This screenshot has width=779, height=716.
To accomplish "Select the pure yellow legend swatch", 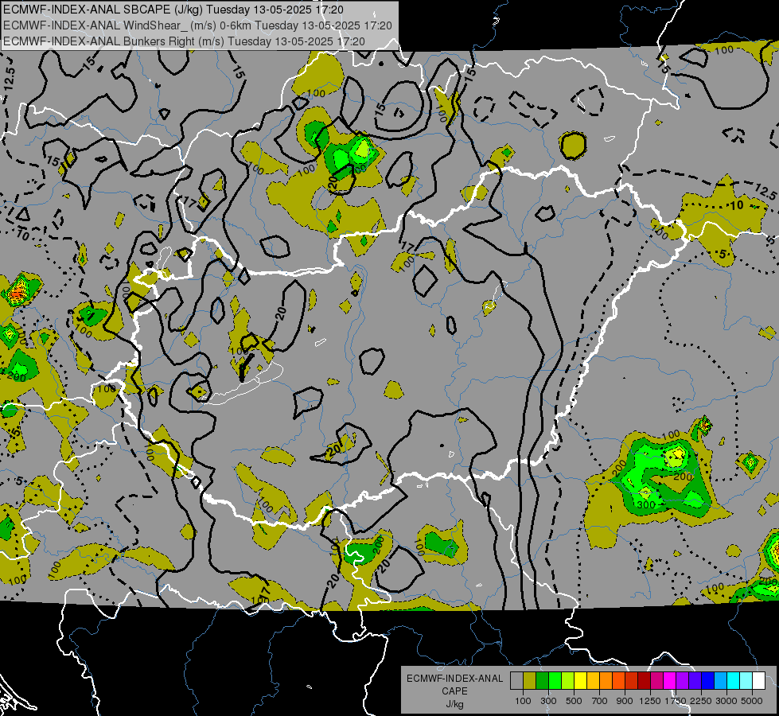I will pyautogui.click(x=580, y=681).
